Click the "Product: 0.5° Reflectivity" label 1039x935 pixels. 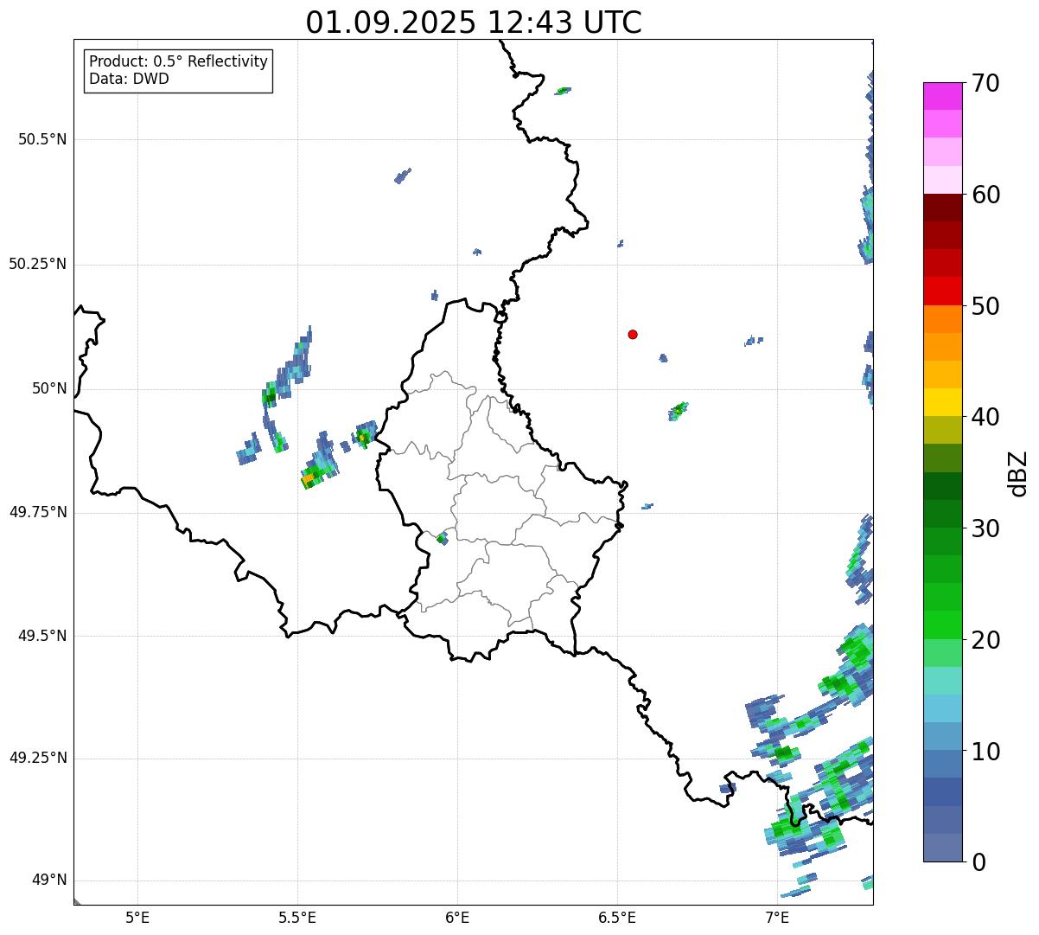pos(178,62)
